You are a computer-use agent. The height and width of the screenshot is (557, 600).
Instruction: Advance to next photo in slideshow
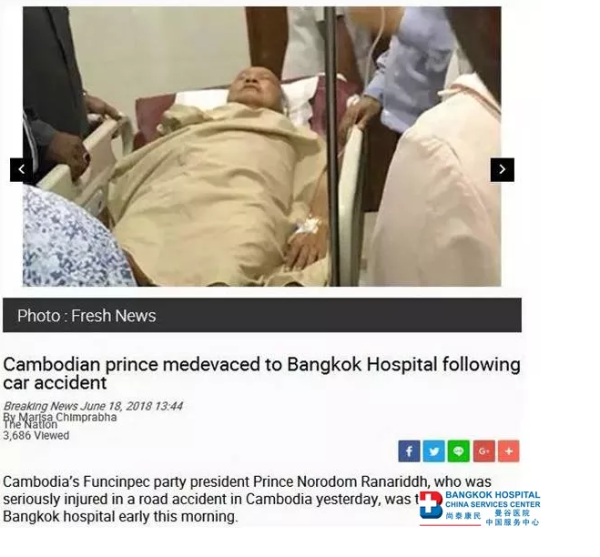click(502, 170)
